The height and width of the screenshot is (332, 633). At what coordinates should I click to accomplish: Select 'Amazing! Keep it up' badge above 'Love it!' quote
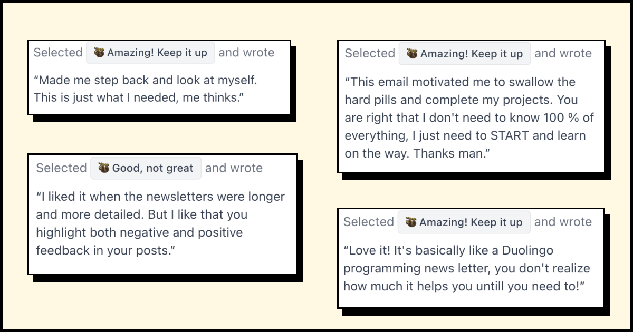tap(464, 222)
